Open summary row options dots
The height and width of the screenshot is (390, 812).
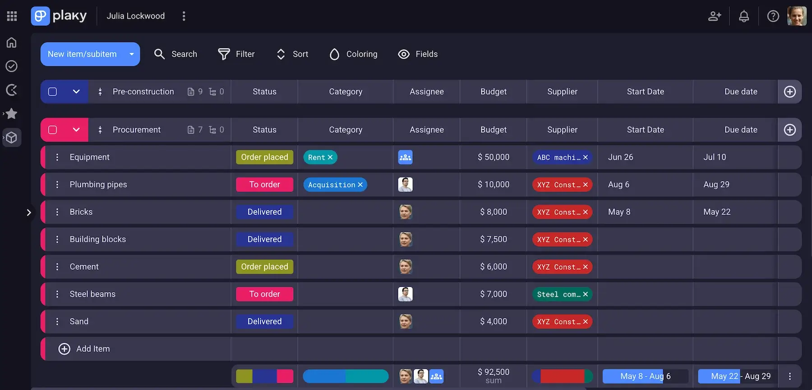pos(790,376)
